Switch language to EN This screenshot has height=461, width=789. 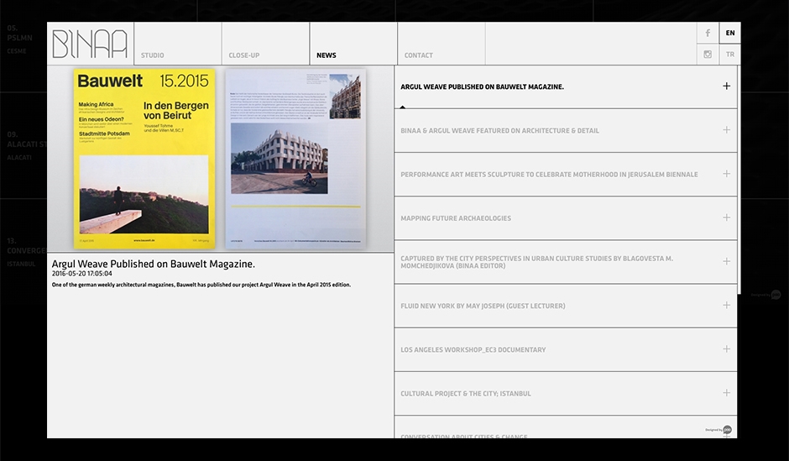pyautogui.click(x=730, y=33)
